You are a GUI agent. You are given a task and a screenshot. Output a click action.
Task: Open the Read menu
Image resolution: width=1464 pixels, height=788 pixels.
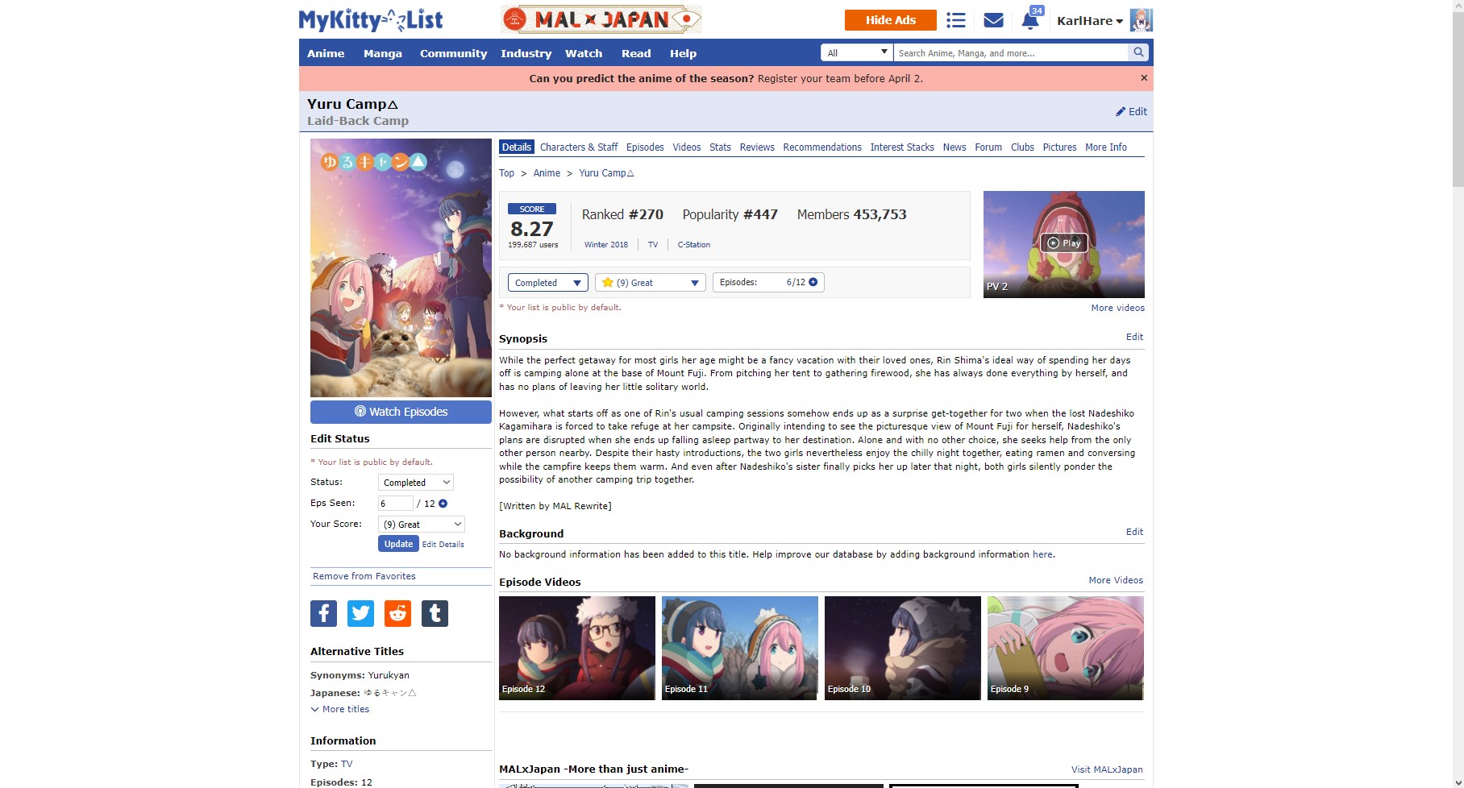click(636, 53)
